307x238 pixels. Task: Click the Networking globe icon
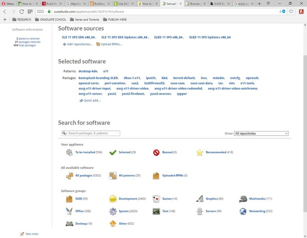243,211
